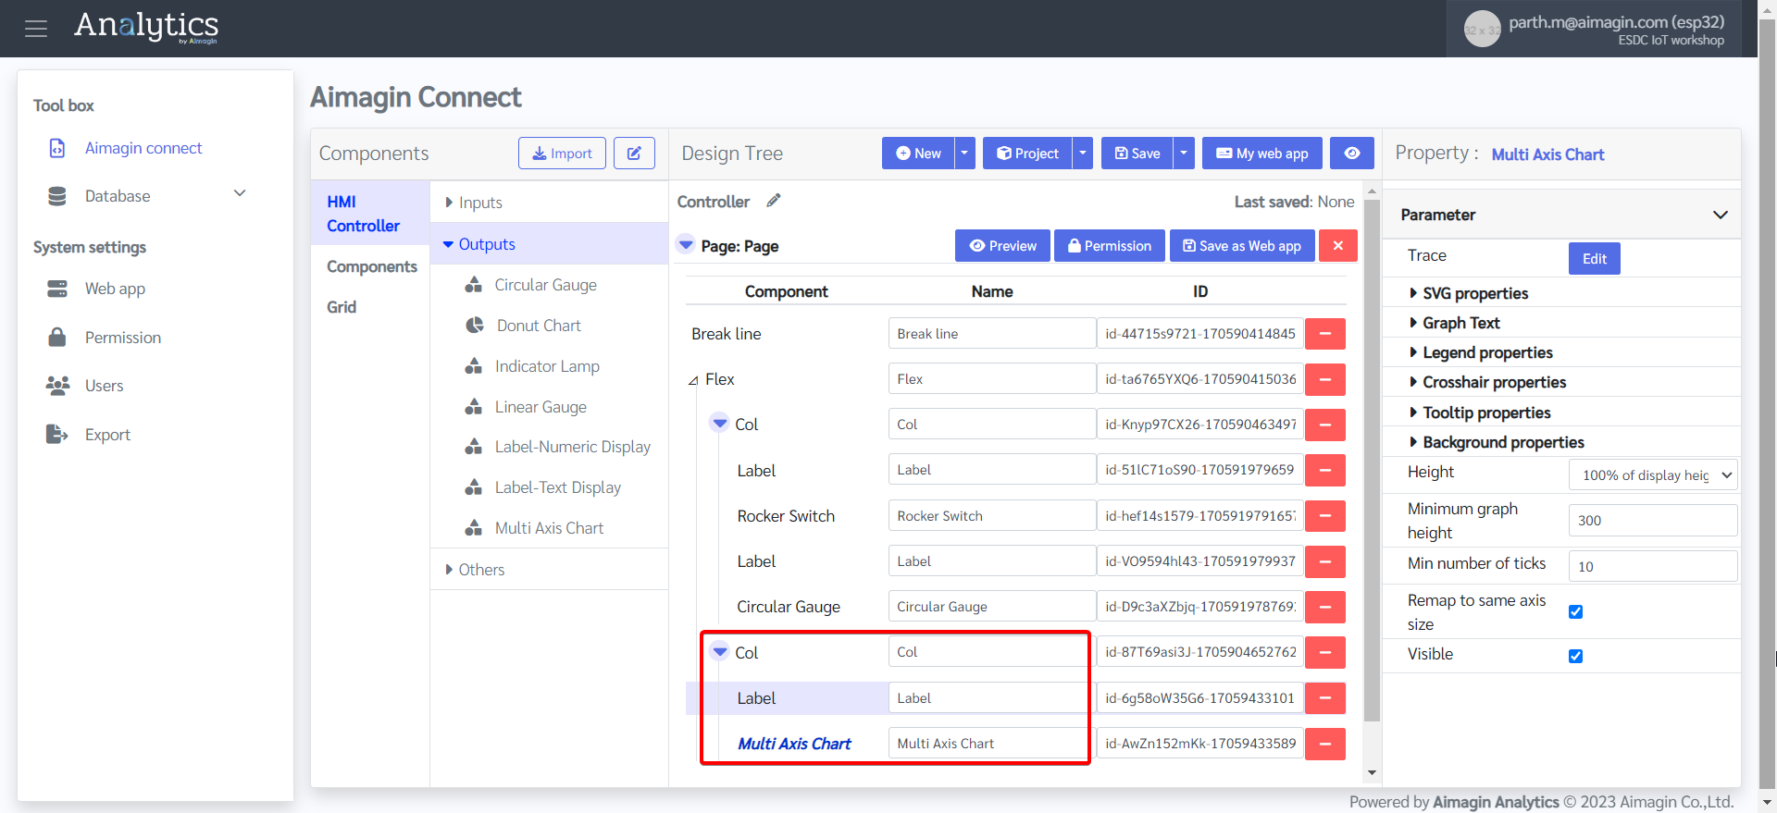Select the Grid side tab
The height and width of the screenshot is (813, 1777).
(342, 307)
